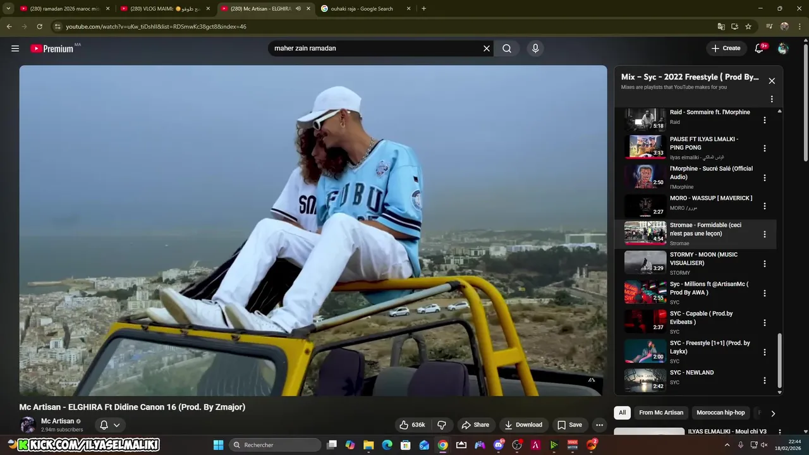Open YouTube notifications bell
Viewport: 809px width, 455px height.
coord(760,48)
